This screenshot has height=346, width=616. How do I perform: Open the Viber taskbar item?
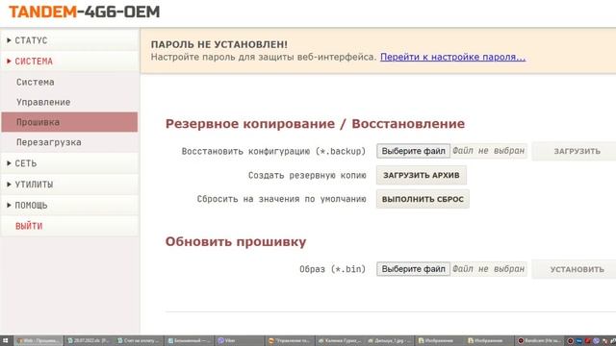coord(239,340)
